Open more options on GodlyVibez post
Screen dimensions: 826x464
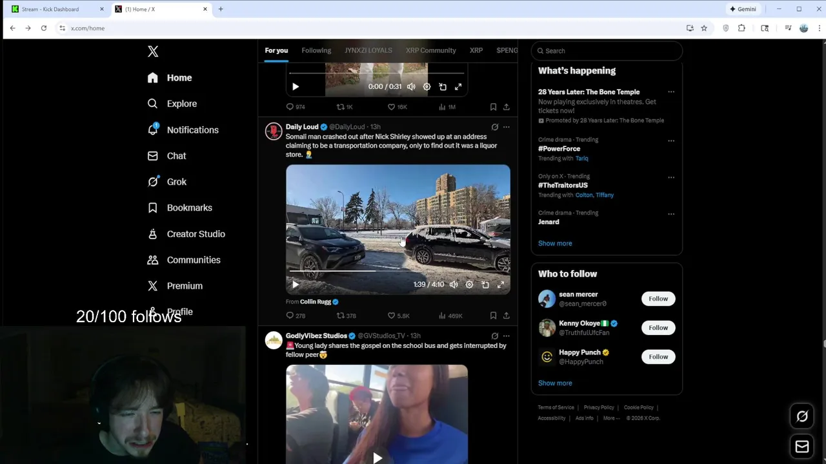(x=506, y=336)
